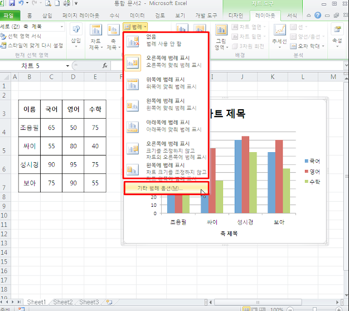This screenshot has height=311, width=349.
Task: Open the 파일 (File) tab
Action: coord(9,16)
